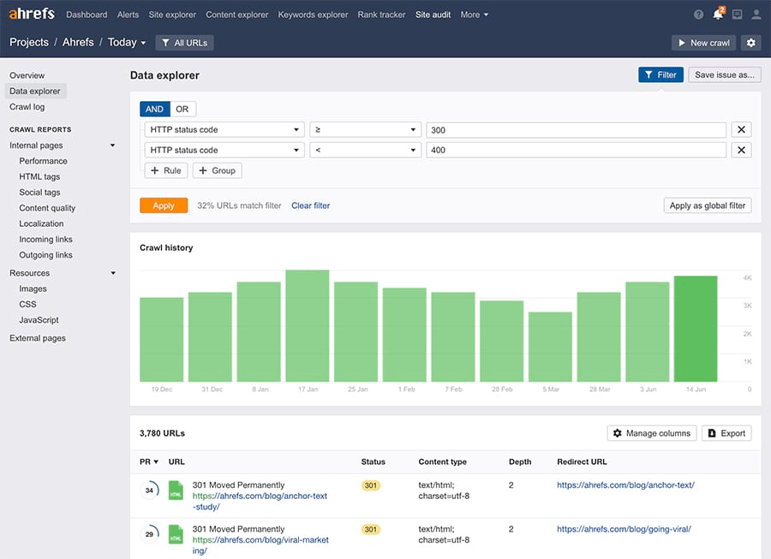Open project settings gear icon
The height and width of the screenshot is (559, 771).
(751, 43)
